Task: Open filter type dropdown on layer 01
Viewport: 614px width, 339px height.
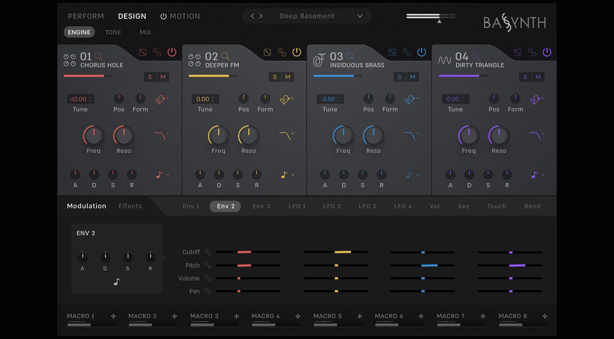Action: (161, 136)
